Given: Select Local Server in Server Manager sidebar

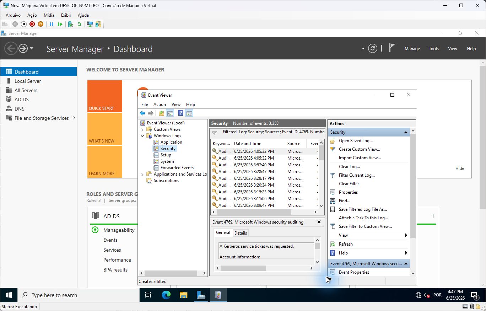Looking at the screenshot, I should 28,81.
